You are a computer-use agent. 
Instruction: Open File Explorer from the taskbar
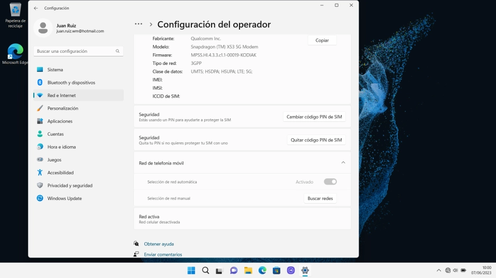pyautogui.click(x=248, y=271)
